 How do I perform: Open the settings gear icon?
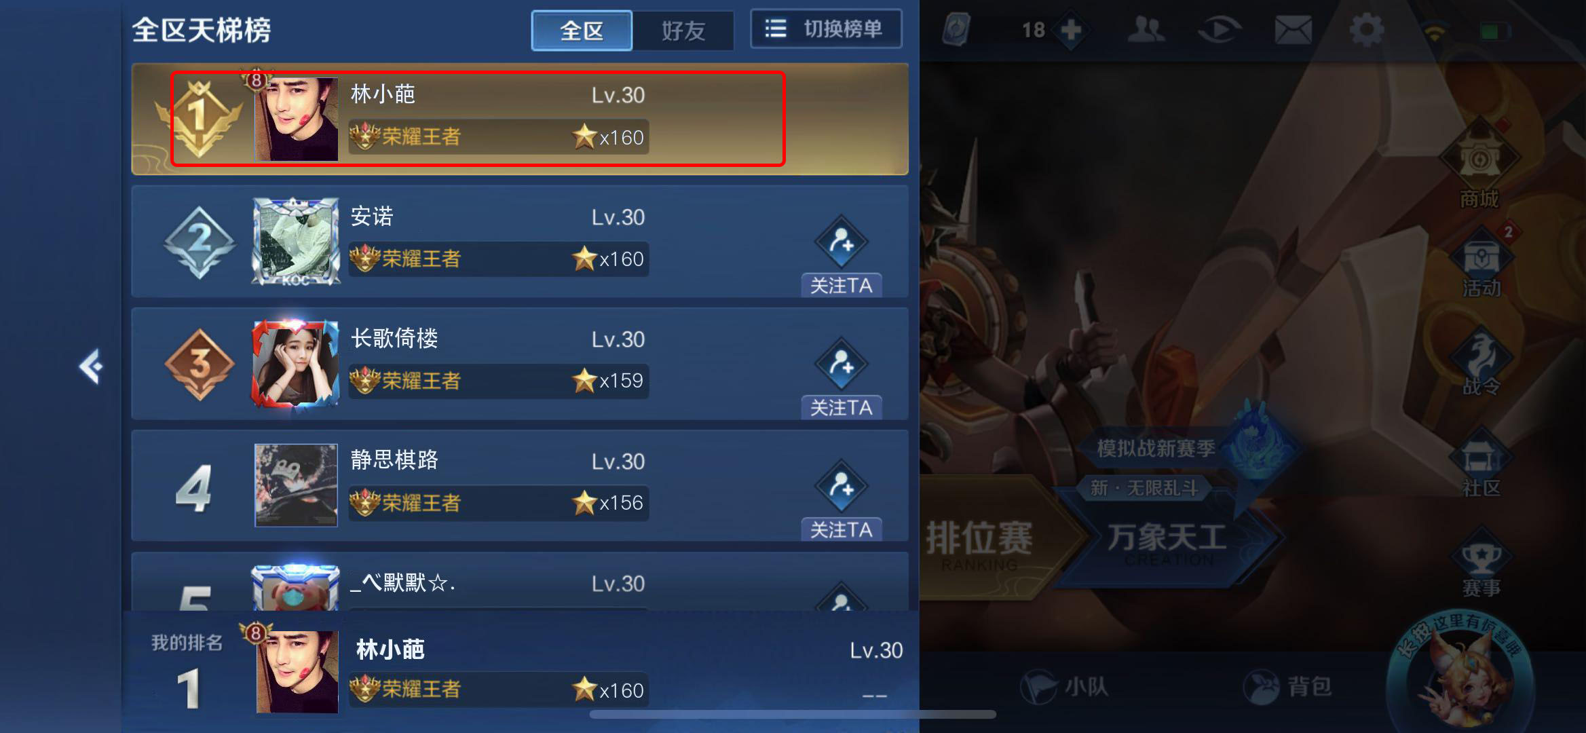tap(1367, 31)
